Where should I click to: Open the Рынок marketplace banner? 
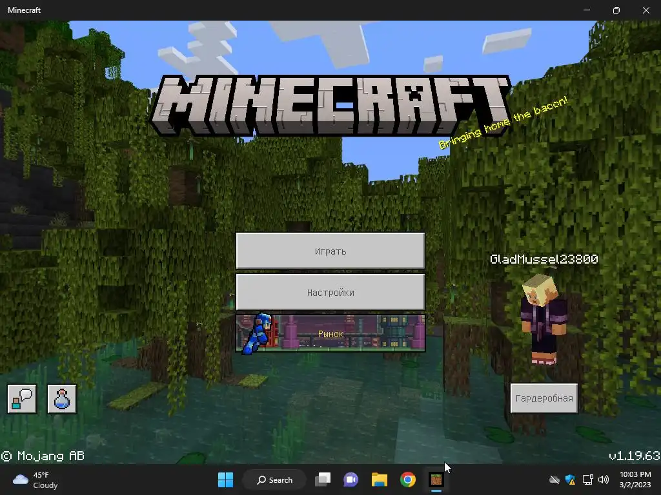330,333
